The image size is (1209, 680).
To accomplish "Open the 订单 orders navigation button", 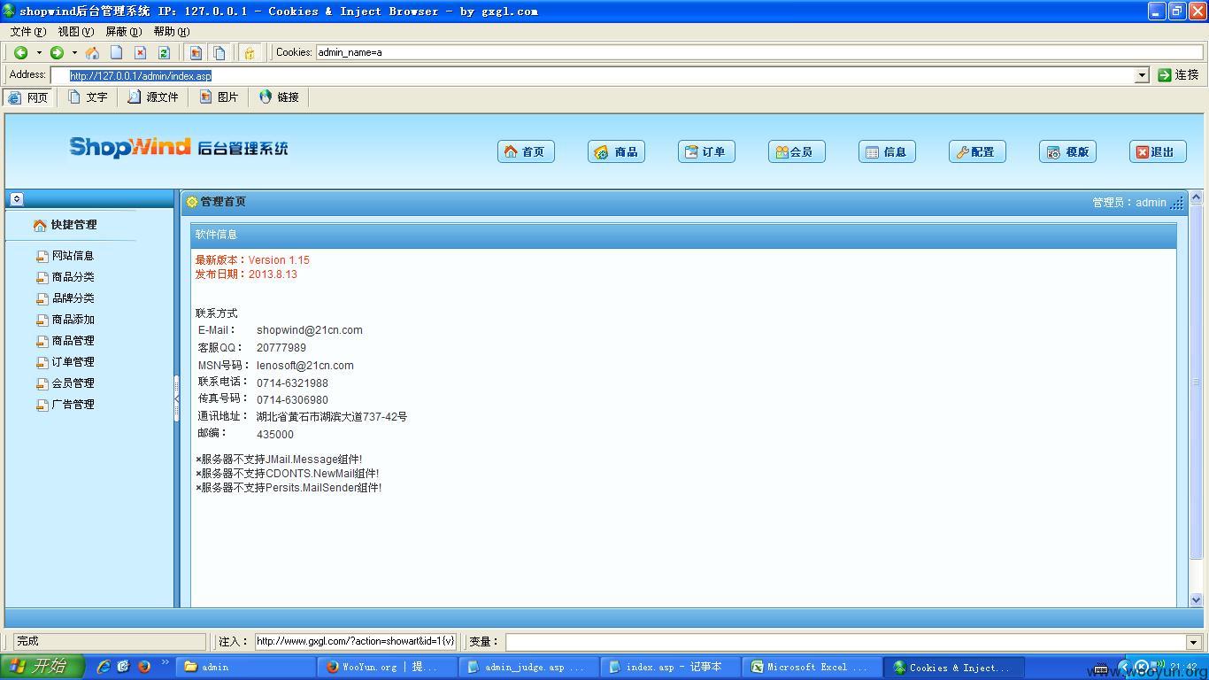I will (706, 151).
